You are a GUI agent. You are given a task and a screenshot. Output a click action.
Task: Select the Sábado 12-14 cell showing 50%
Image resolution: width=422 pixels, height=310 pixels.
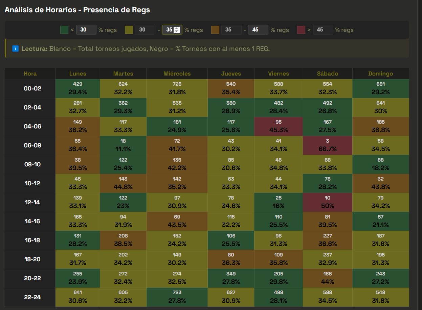(327, 202)
